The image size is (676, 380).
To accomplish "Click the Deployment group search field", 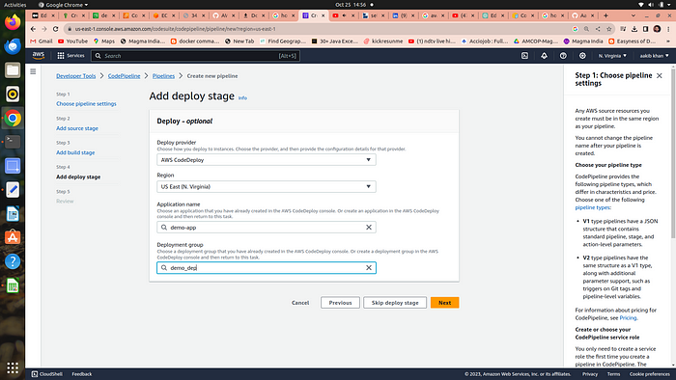I will (267, 268).
